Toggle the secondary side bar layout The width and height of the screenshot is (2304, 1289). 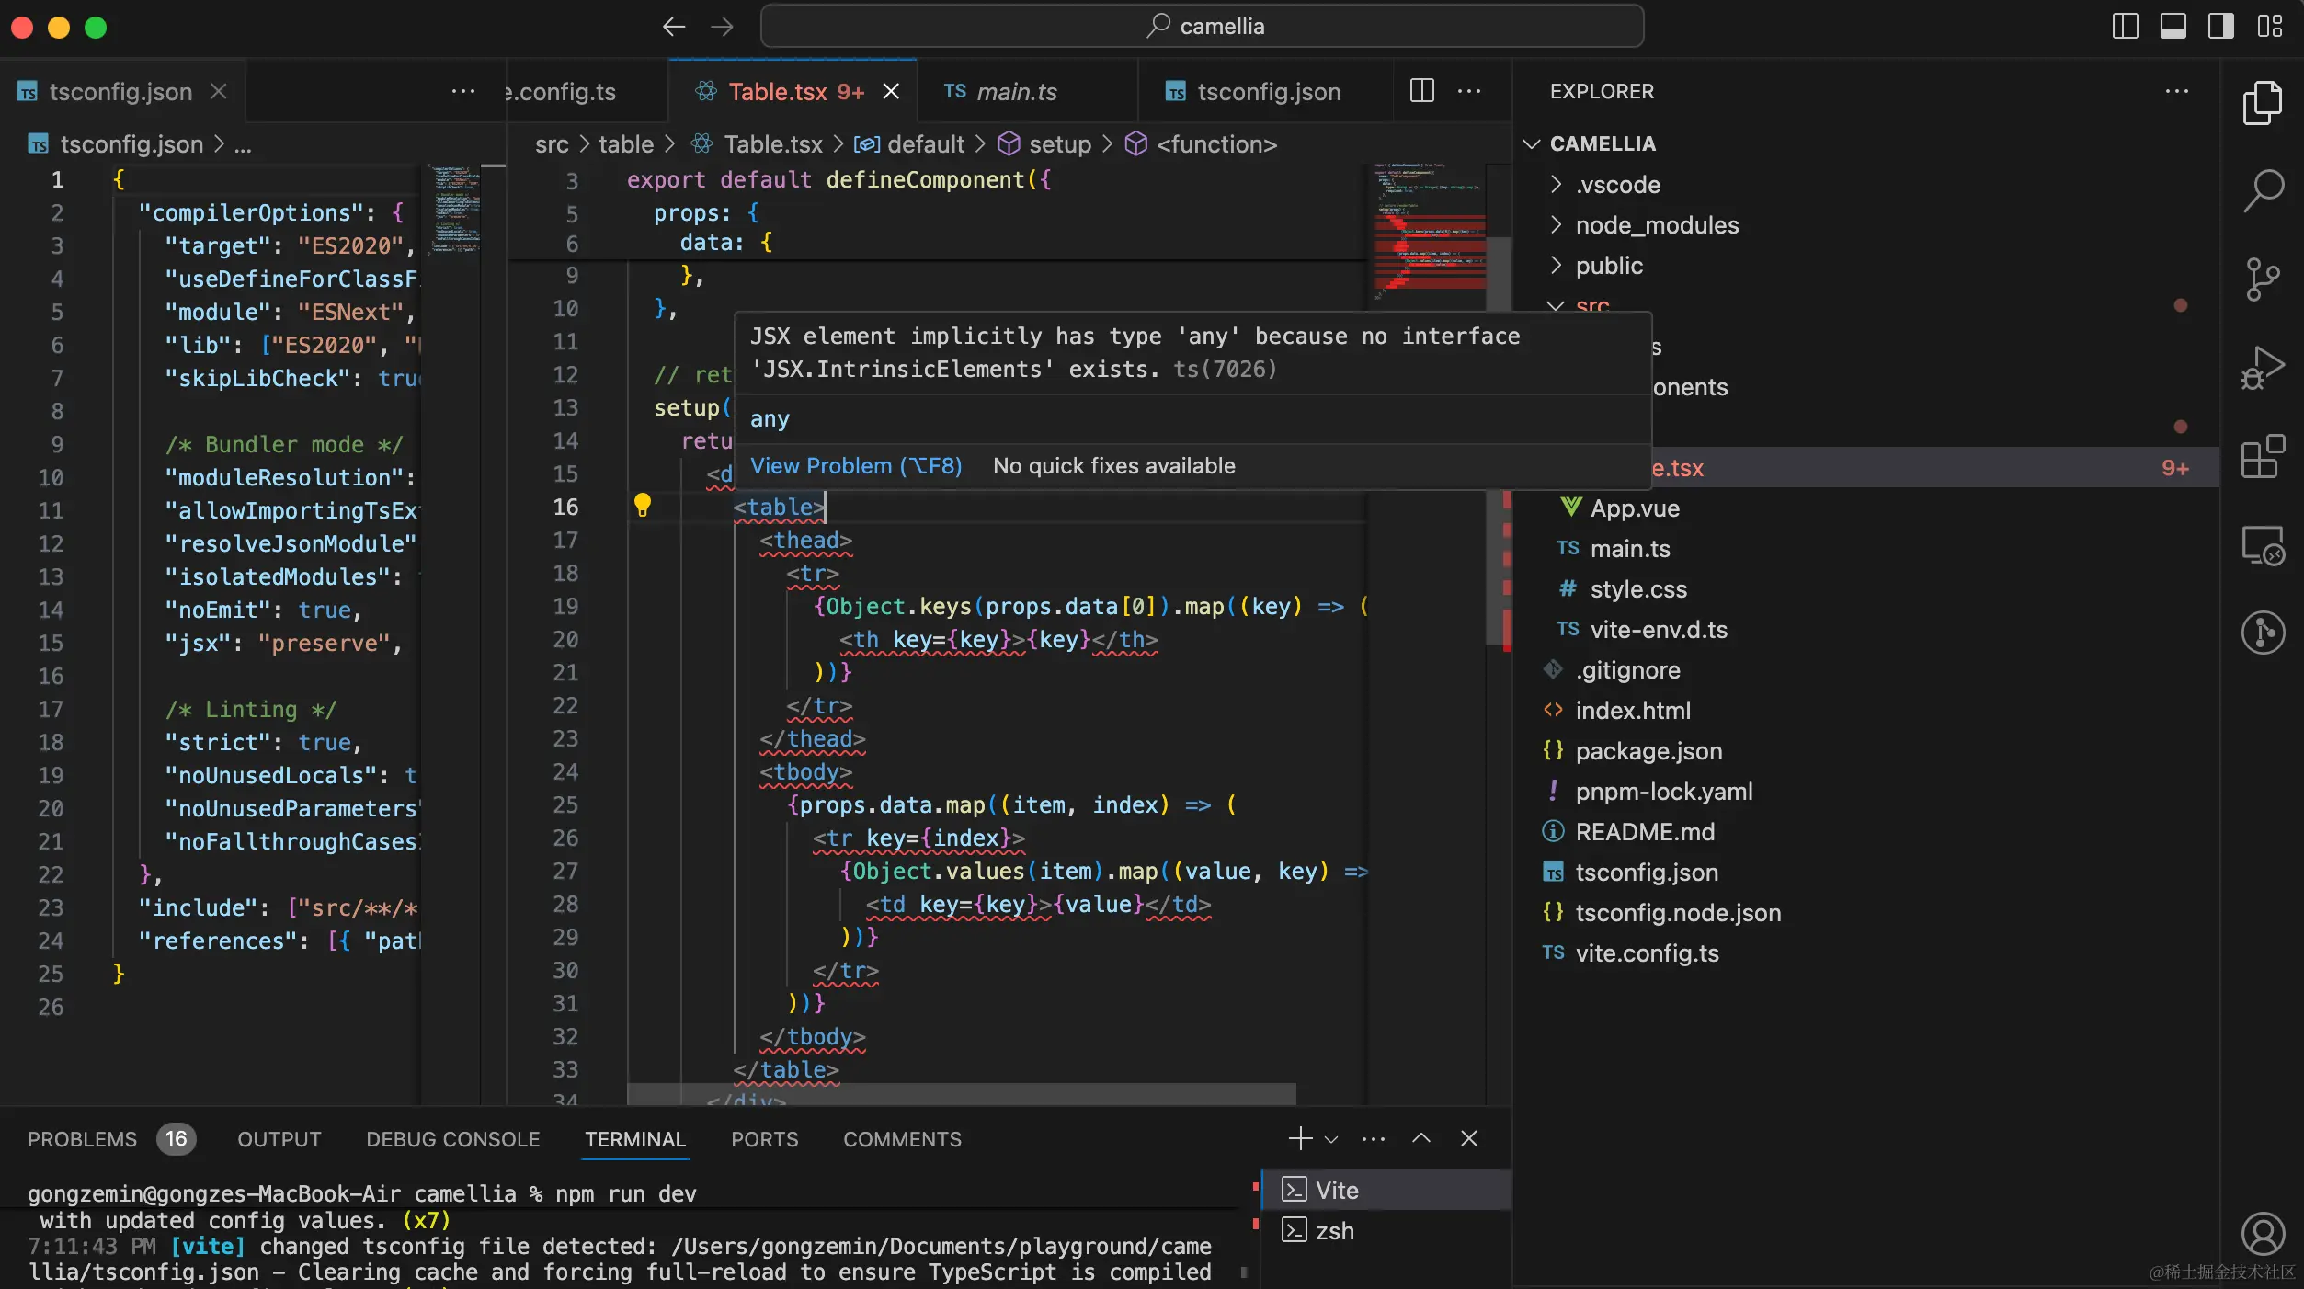pos(2220,27)
